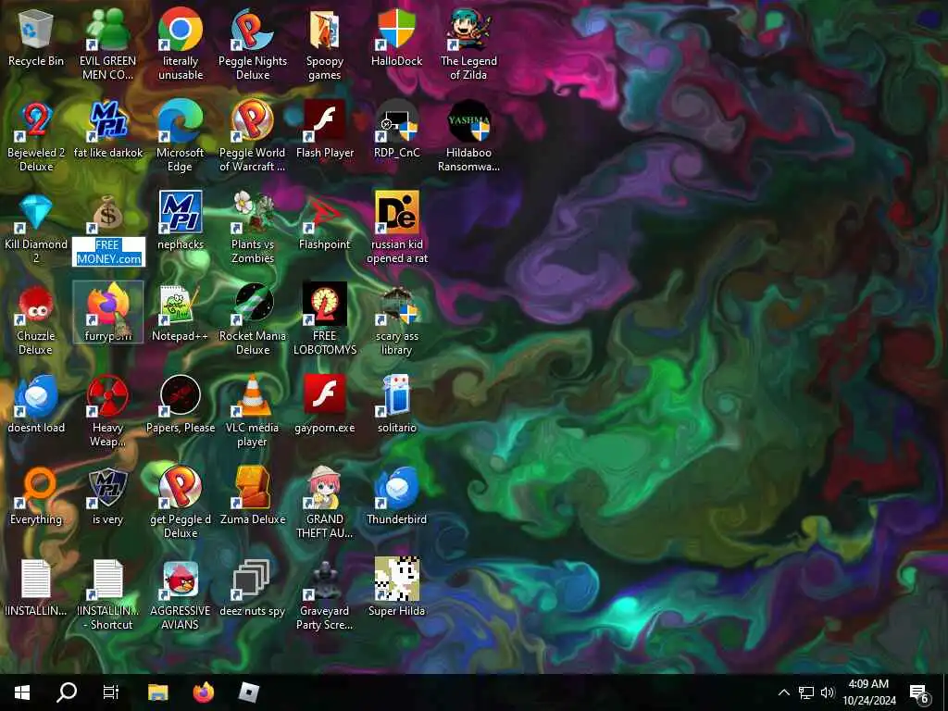Screen dimensions: 948x711
Task: Select the is very MPI shield icon
Action: [x=107, y=489]
